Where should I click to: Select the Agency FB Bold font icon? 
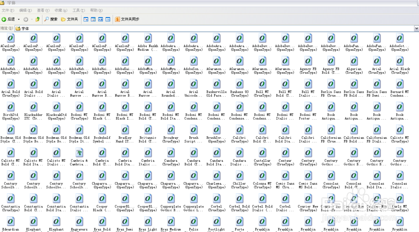coord(331,61)
